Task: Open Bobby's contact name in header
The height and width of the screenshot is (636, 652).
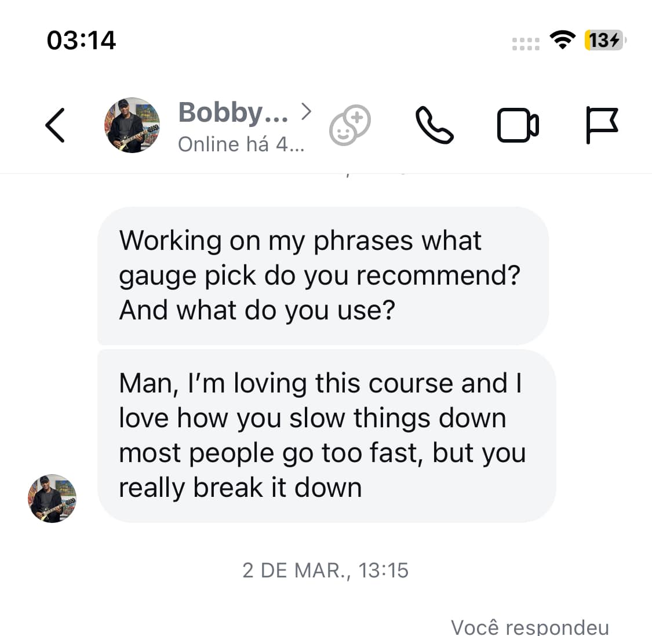Action: pos(233,112)
